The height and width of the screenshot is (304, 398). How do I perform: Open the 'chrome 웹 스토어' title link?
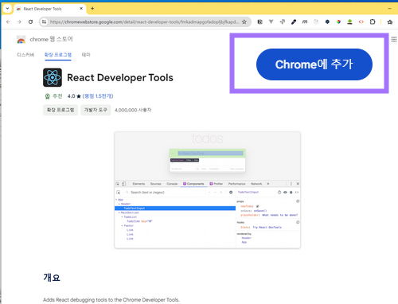click(x=51, y=39)
